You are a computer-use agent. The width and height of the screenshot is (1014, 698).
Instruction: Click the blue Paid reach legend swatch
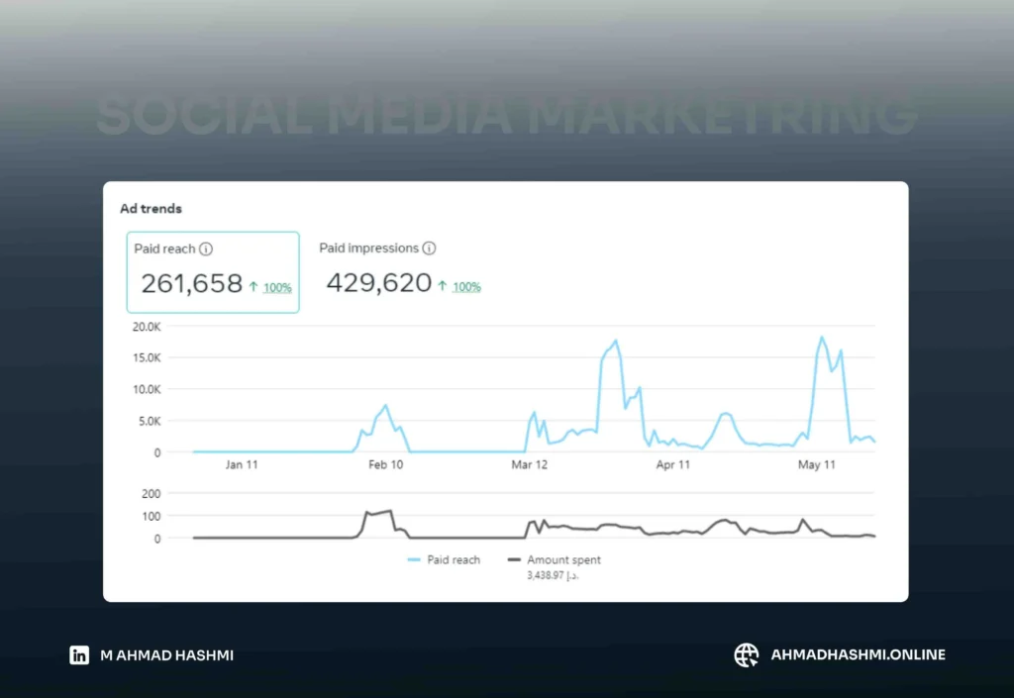tap(414, 560)
